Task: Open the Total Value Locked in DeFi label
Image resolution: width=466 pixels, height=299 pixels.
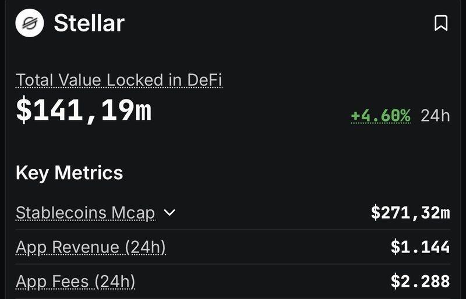Action: click(119, 80)
